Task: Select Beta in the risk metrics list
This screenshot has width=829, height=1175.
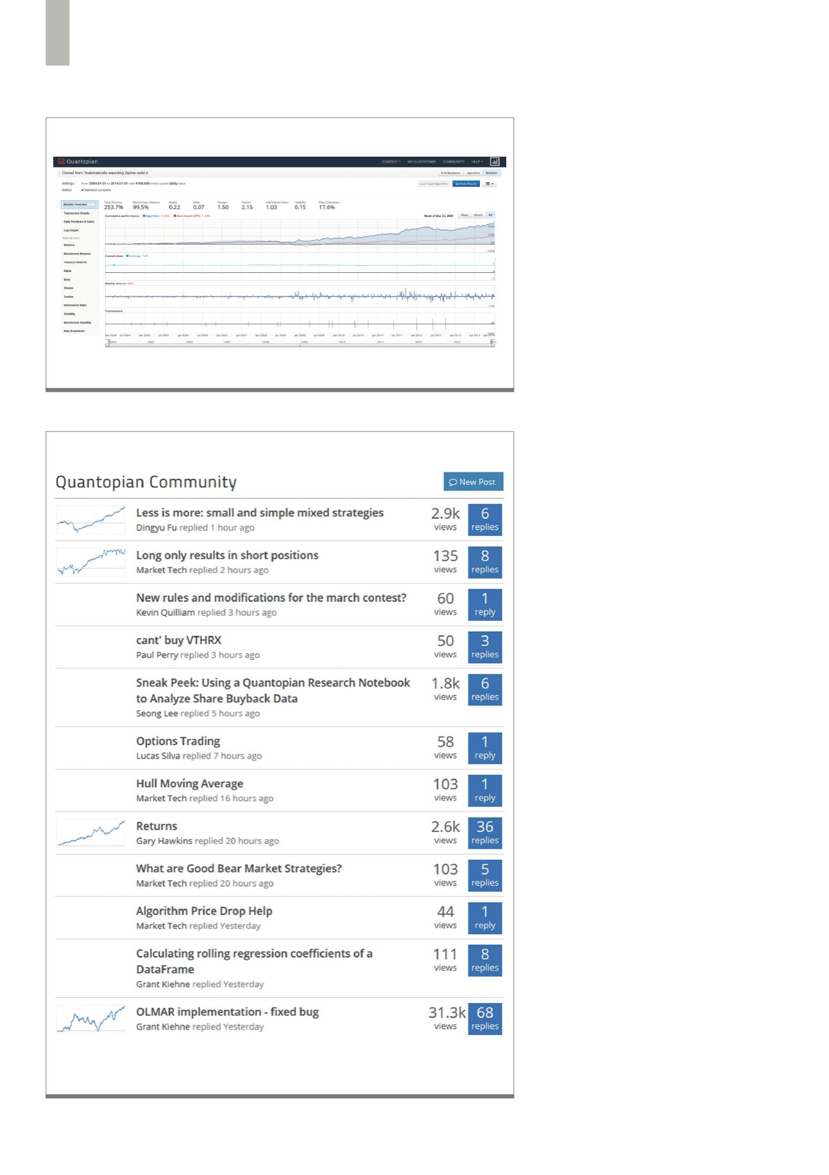Action: tap(67, 279)
